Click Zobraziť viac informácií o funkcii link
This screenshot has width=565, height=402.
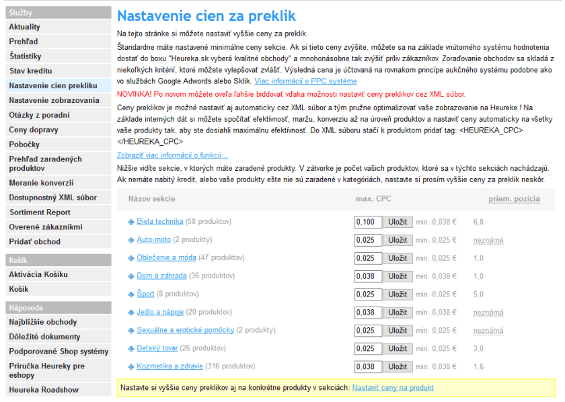pos(172,155)
